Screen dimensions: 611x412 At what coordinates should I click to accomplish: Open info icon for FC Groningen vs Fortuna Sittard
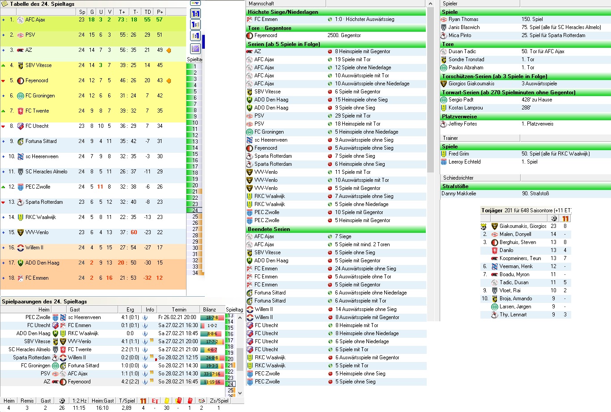(x=145, y=366)
